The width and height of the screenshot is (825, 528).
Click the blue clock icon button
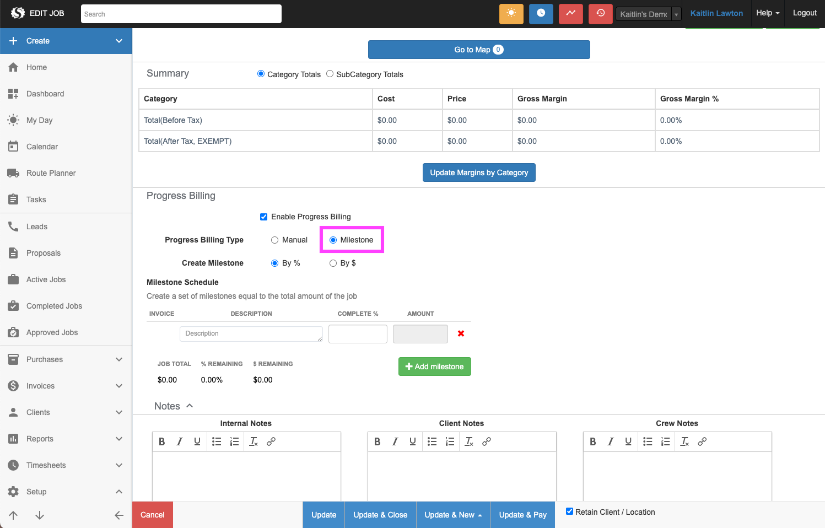click(541, 14)
